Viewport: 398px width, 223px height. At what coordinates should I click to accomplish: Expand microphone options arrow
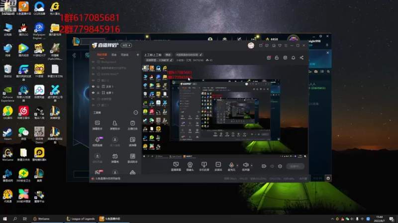(x=237, y=166)
